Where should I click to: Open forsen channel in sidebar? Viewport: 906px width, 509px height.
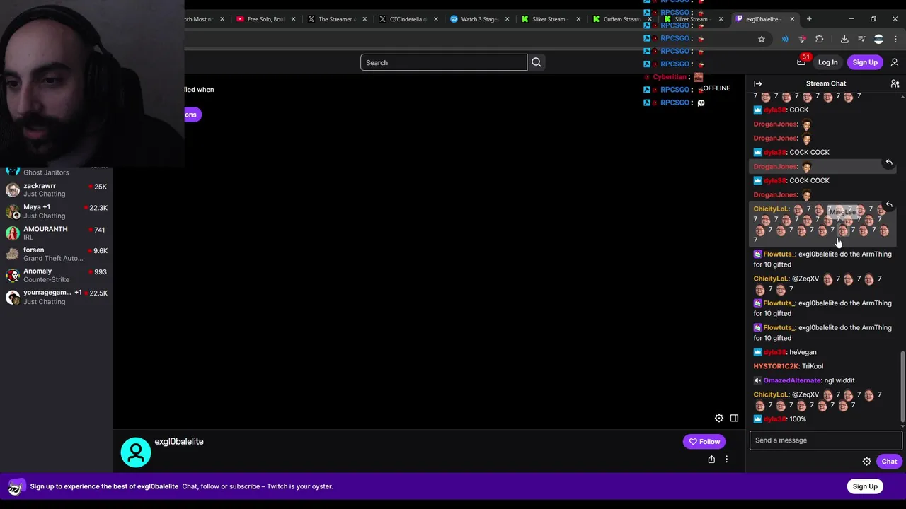coord(57,254)
